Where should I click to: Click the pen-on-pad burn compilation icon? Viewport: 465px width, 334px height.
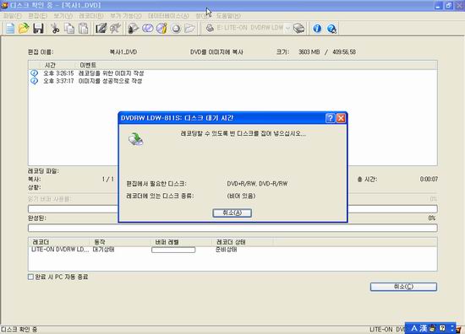(x=101, y=29)
